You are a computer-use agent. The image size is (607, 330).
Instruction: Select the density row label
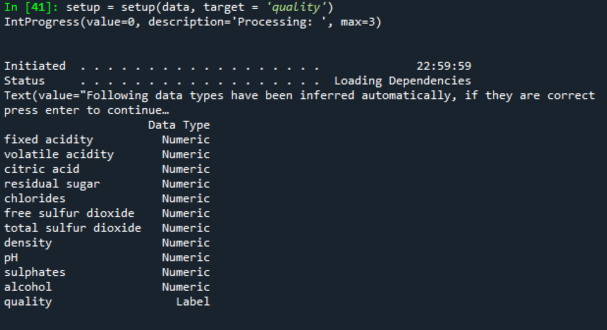point(28,243)
